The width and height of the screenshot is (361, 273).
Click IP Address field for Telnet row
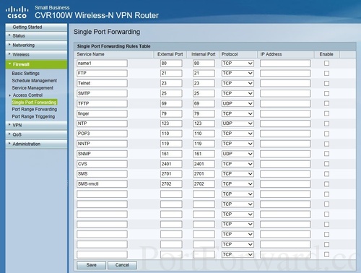tap(285, 83)
